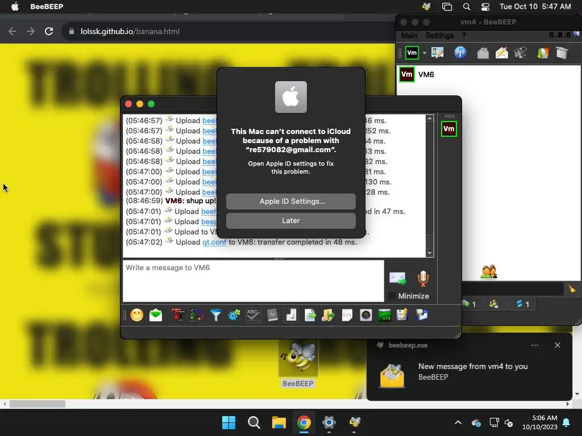The height and width of the screenshot is (436, 582).
Task: Click the Vm status avatar in BeeBEEP toolbar
Action: pyautogui.click(x=412, y=53)
